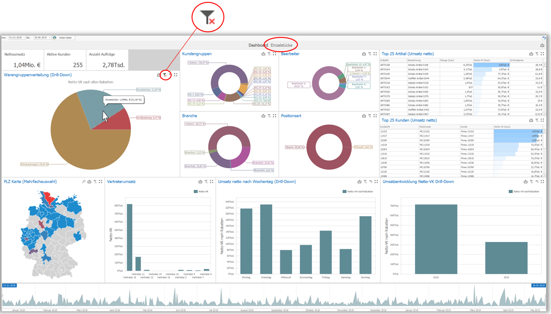Drill up in the Warengruppenverteilung chart
This screenshot has height=314, width=551.
(170, 75)
